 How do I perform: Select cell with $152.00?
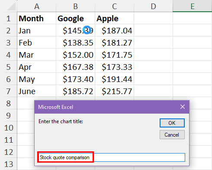[x=76, y=55]
